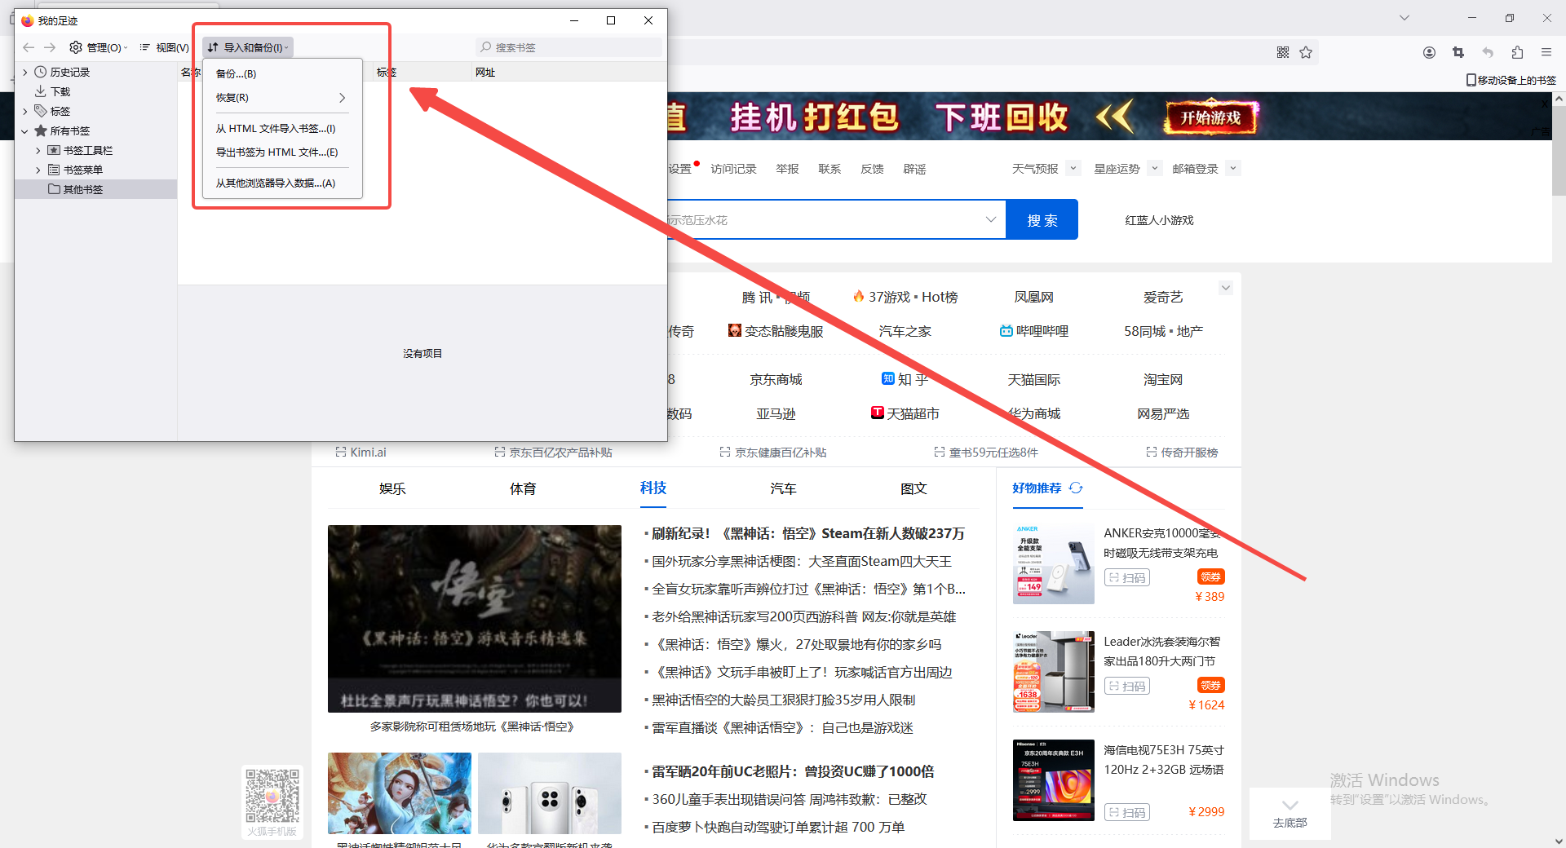Click the undo arrow icon in toolbar

point(1488,52)
